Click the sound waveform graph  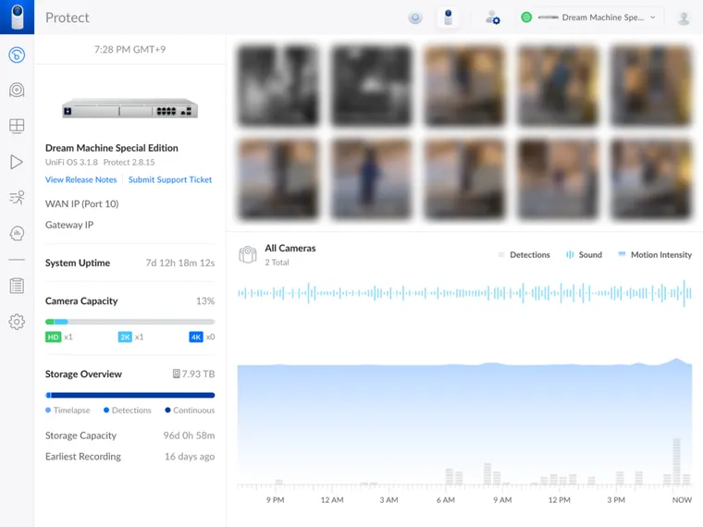[x=464, y=293]
